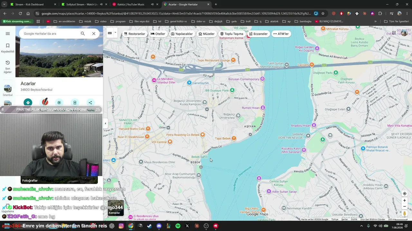Select the ATM'ler filter chip
412x231 pixels.
pos(281,34)
